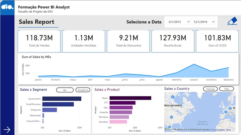The image size is (241, 135).
Task: Click the janeiro label on month axis
Action: click(x=38, y=80)
